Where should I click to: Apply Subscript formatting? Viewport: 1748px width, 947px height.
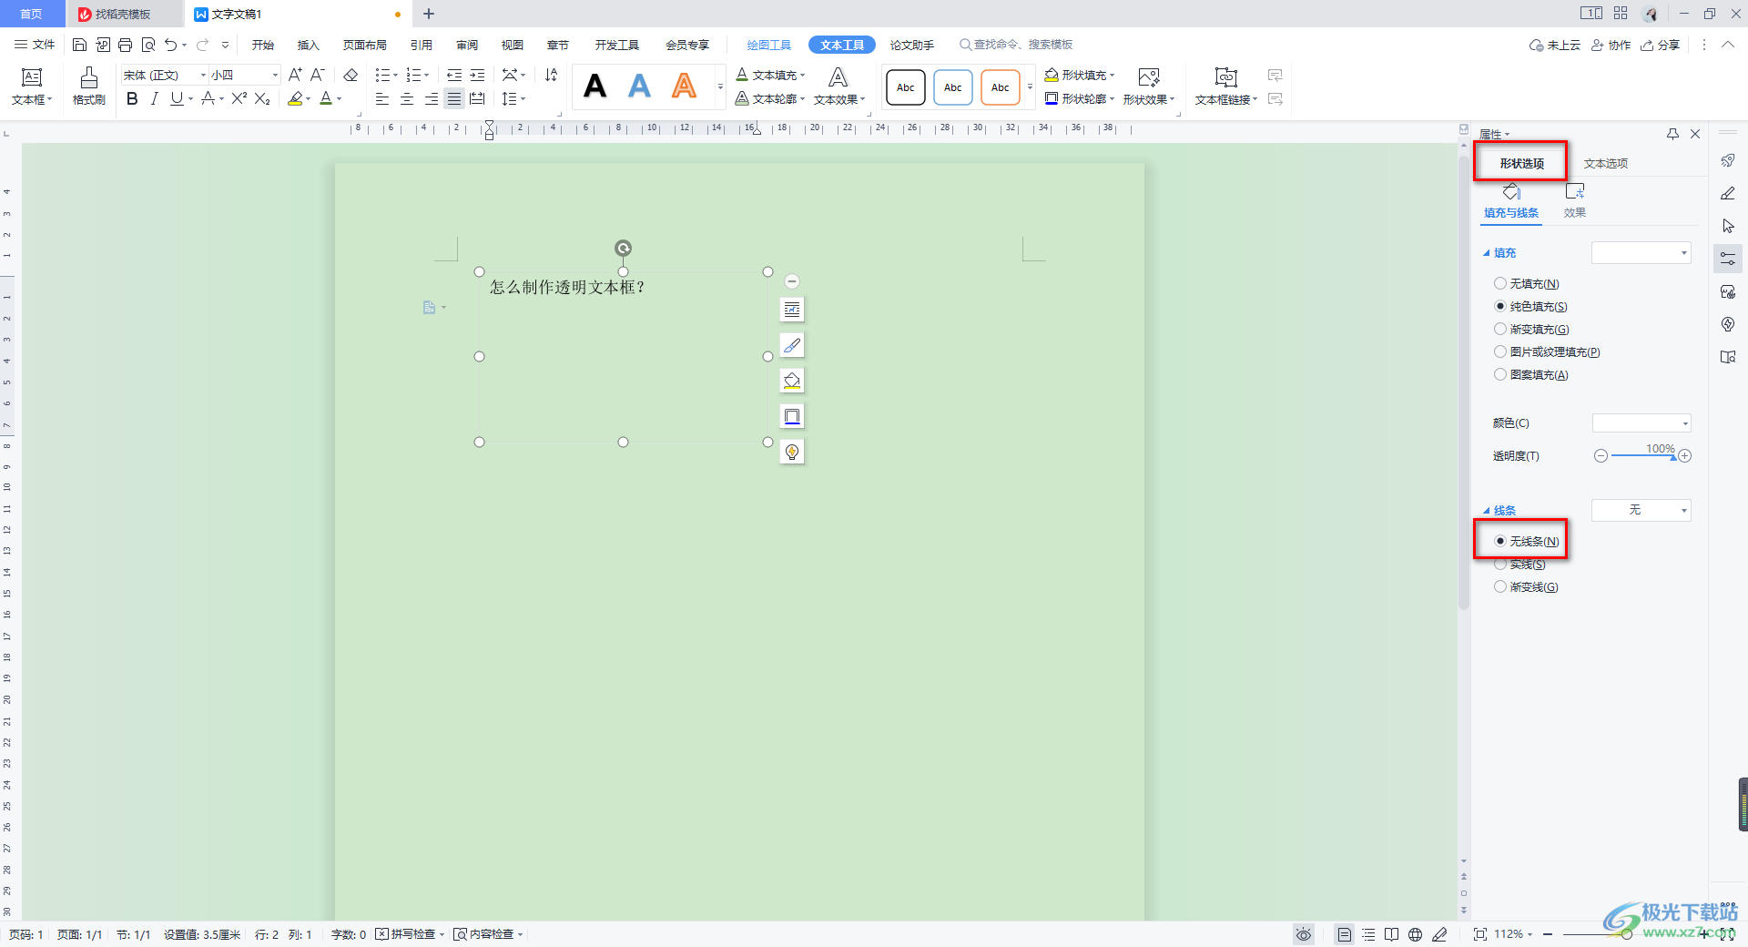262,98
